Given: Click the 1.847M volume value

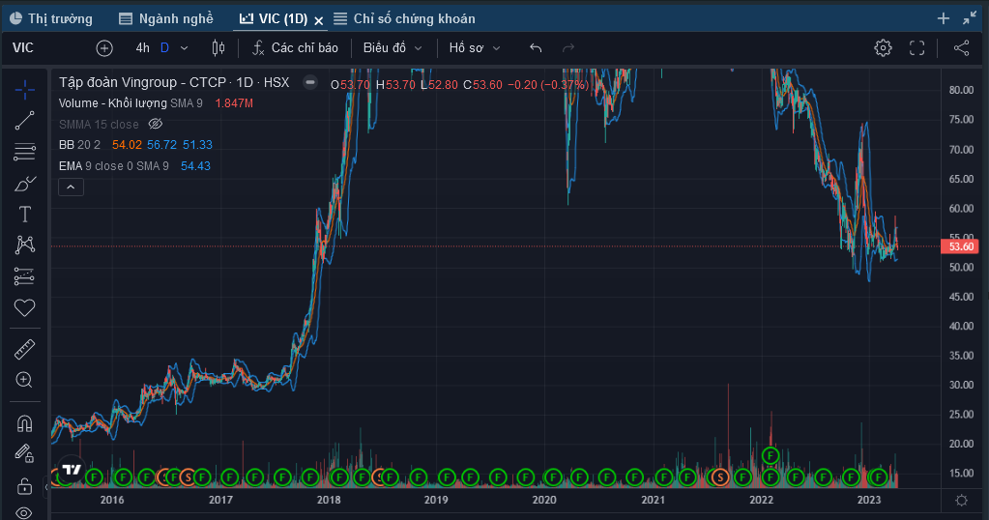Looking at the screenshot, I should (234, 103).
